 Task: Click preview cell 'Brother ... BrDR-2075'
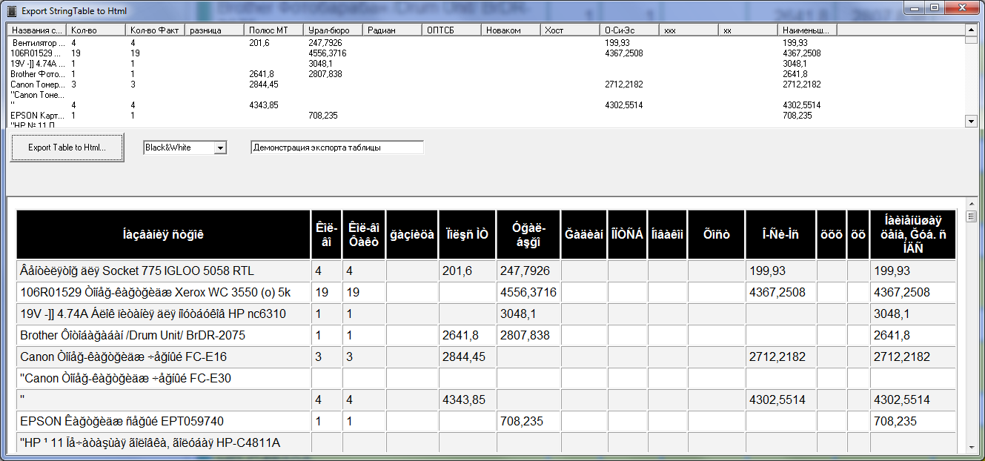(163, 335)
